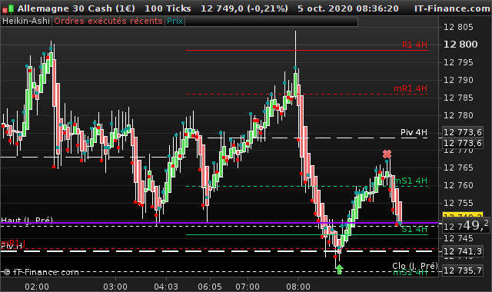Screen dimensions: 492x292
Task: Click the solid green S1 4H line
Action: (307, 234)
